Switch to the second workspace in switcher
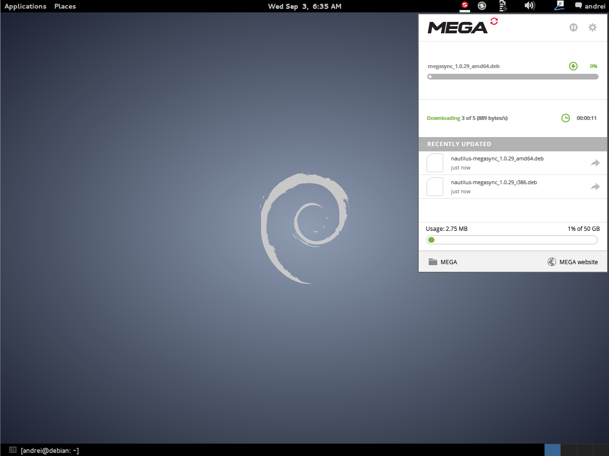 tap(569, 450)
